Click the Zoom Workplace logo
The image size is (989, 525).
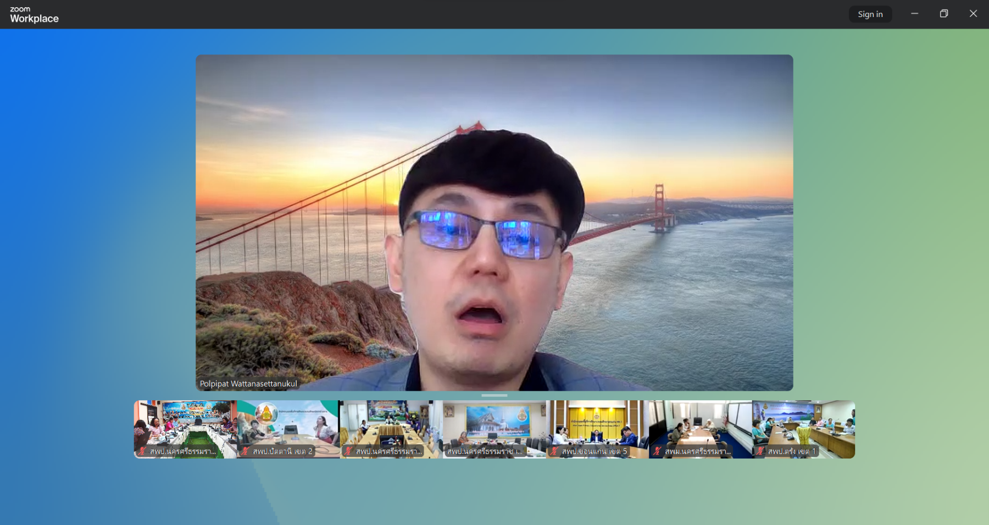click(34, 14)
